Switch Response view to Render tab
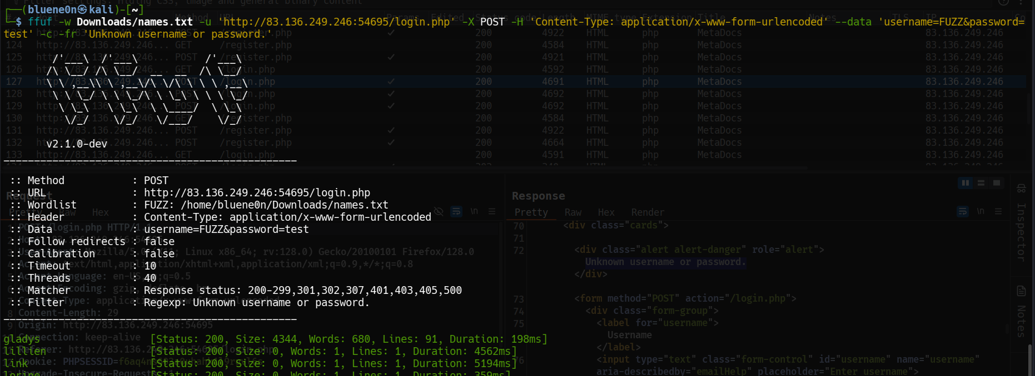Viewport: 1035px width, 376px height. coord(648,212)
